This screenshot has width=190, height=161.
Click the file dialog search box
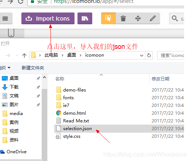(171, 56)
